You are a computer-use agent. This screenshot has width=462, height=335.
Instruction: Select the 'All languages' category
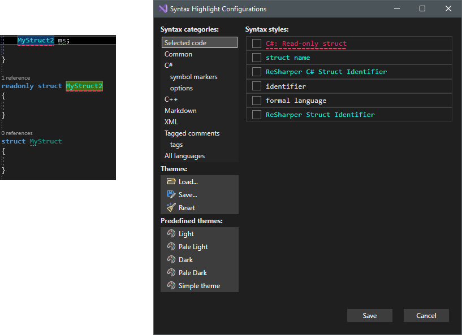(x=184, y=155)
